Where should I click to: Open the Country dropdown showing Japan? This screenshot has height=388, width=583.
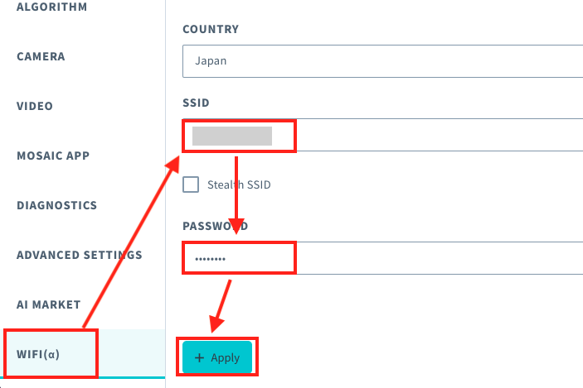point(382,61)
